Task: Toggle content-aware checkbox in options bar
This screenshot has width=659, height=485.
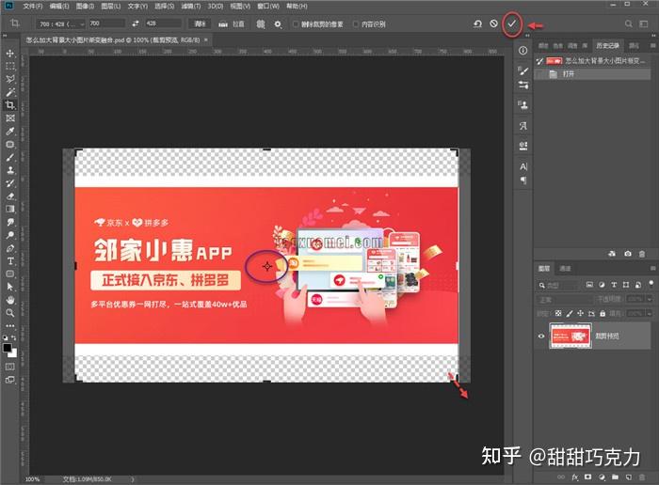Action: pyautogui.click(x=356, y=24)
